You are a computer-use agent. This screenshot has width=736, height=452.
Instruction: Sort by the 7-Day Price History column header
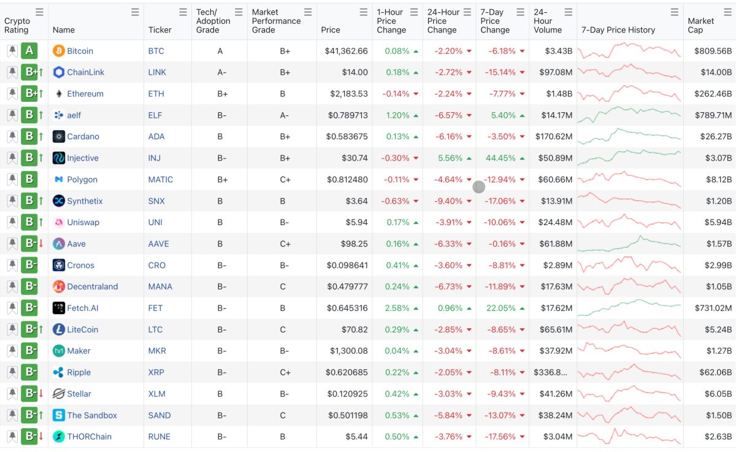(x=618, y=29)
